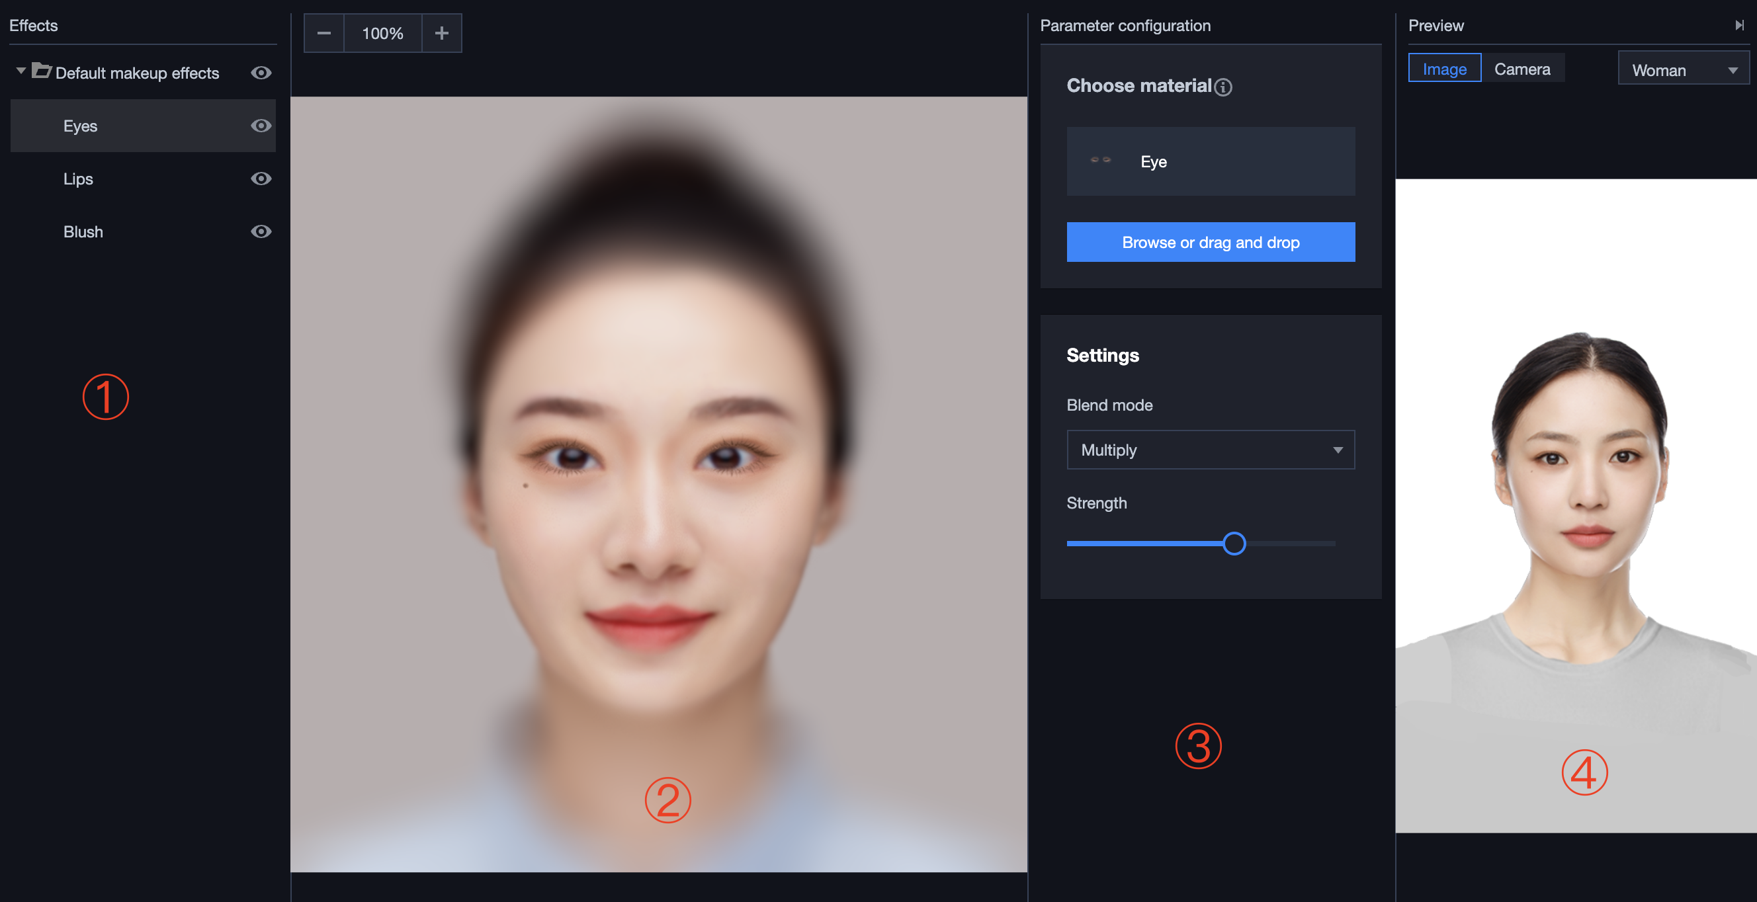This screenshot has width=1757, height=902.
Task: Click the zoom out minus icon
Action: (324, 34)
